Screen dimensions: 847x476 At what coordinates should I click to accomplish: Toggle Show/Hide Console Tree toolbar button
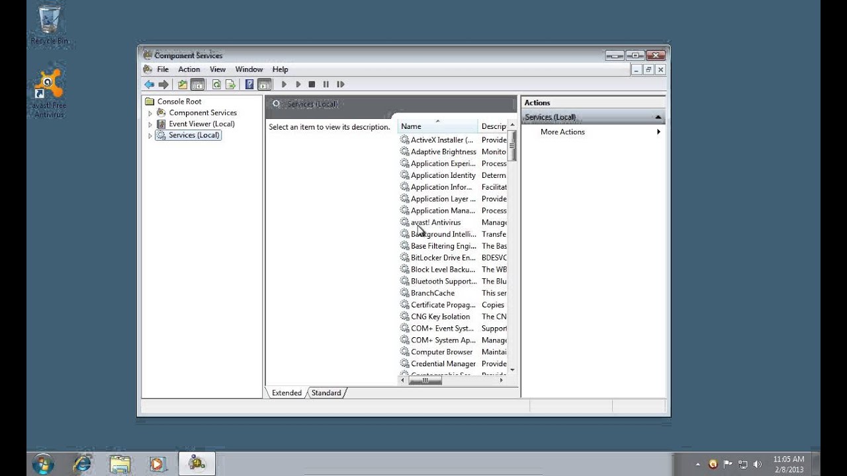tap(197, 85)
